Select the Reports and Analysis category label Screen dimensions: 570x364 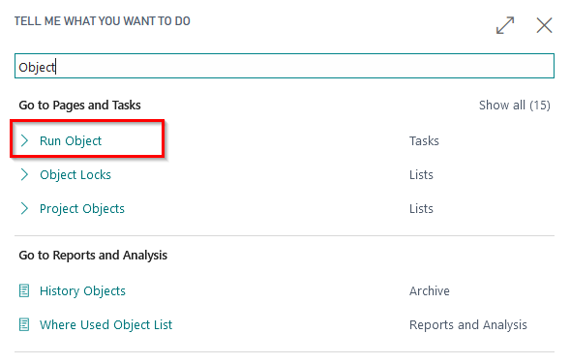[x=467, y=324]
